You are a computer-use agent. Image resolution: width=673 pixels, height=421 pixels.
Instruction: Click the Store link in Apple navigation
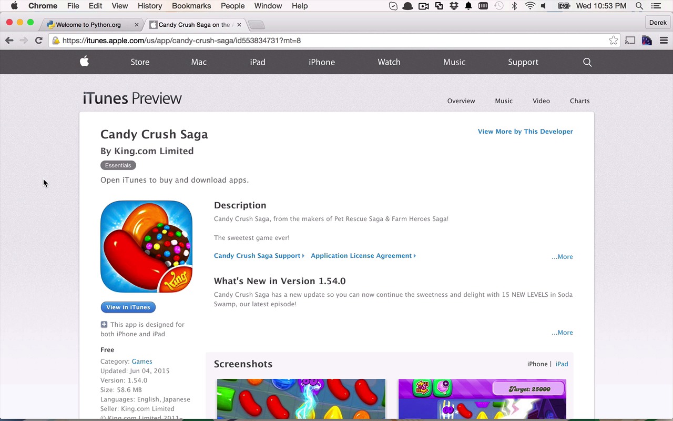pyautogui.click(x=140, y=62)
